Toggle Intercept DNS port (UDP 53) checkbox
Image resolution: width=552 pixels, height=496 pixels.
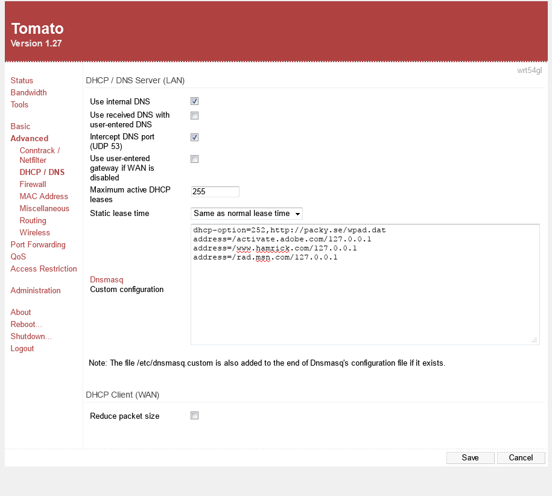pyautogui.click(x=194, y=138)
